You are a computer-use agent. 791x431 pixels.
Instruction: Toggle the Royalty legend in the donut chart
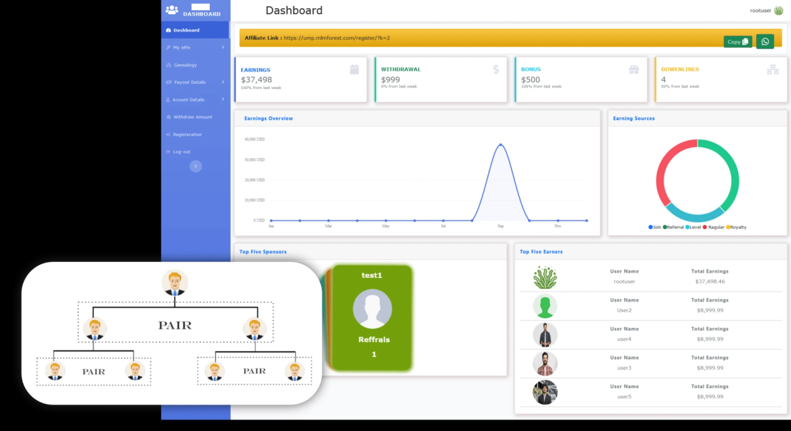[738, 227]
